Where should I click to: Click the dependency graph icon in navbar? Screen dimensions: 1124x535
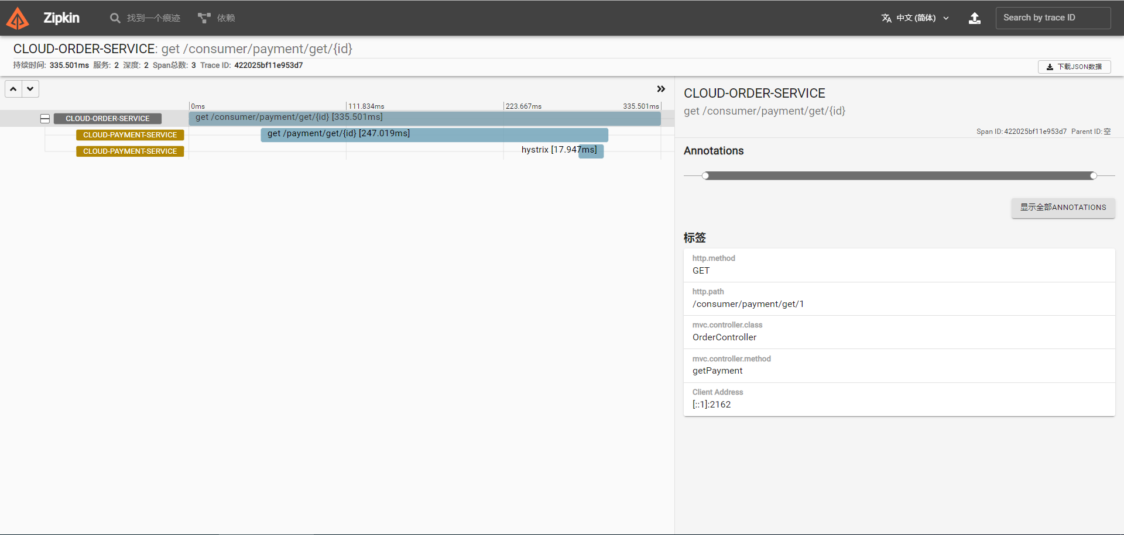(204, 18)
